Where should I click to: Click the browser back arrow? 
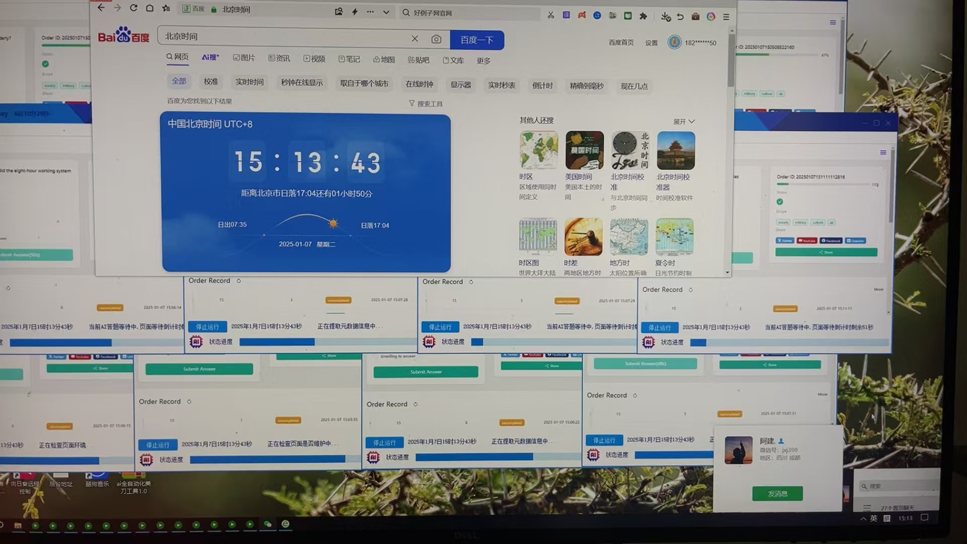[x=101, y=8]
